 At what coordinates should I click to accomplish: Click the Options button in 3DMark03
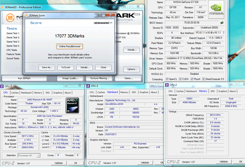pyautogui.click(x=132, y=69)
